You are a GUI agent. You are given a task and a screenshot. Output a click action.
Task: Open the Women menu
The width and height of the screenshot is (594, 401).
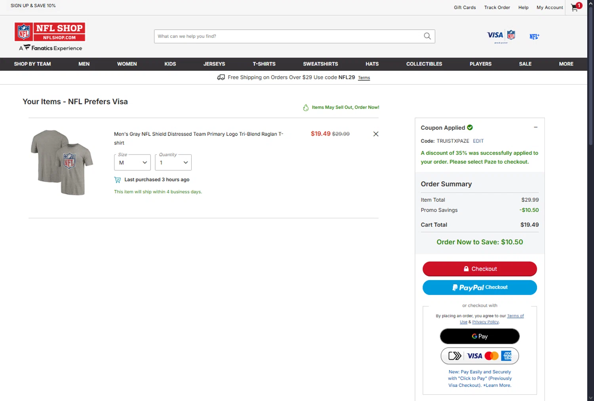[127, 64]
